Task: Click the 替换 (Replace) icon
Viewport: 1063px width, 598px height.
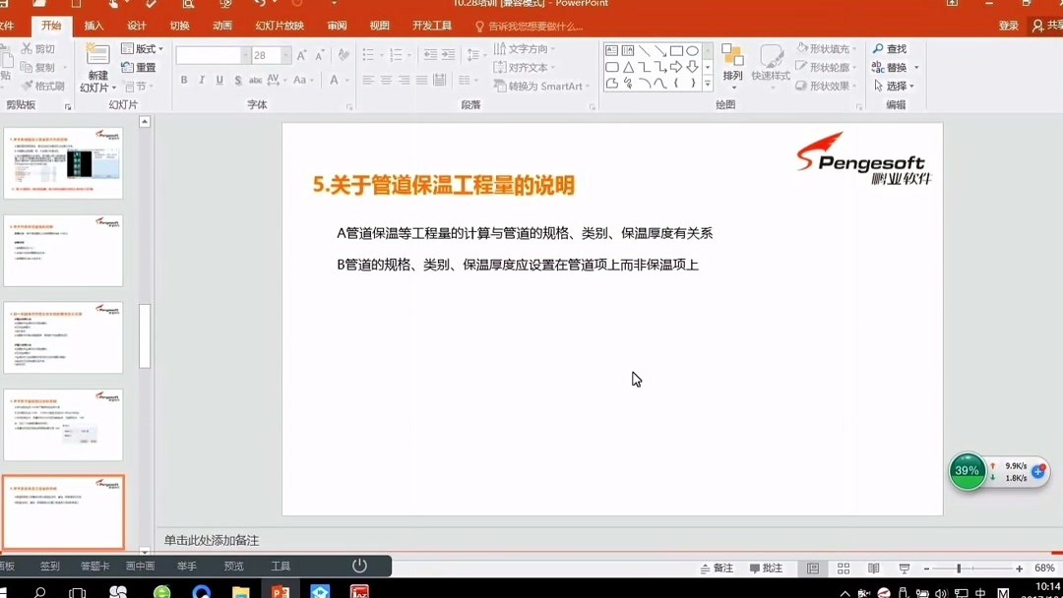Action: click(894, 68)
